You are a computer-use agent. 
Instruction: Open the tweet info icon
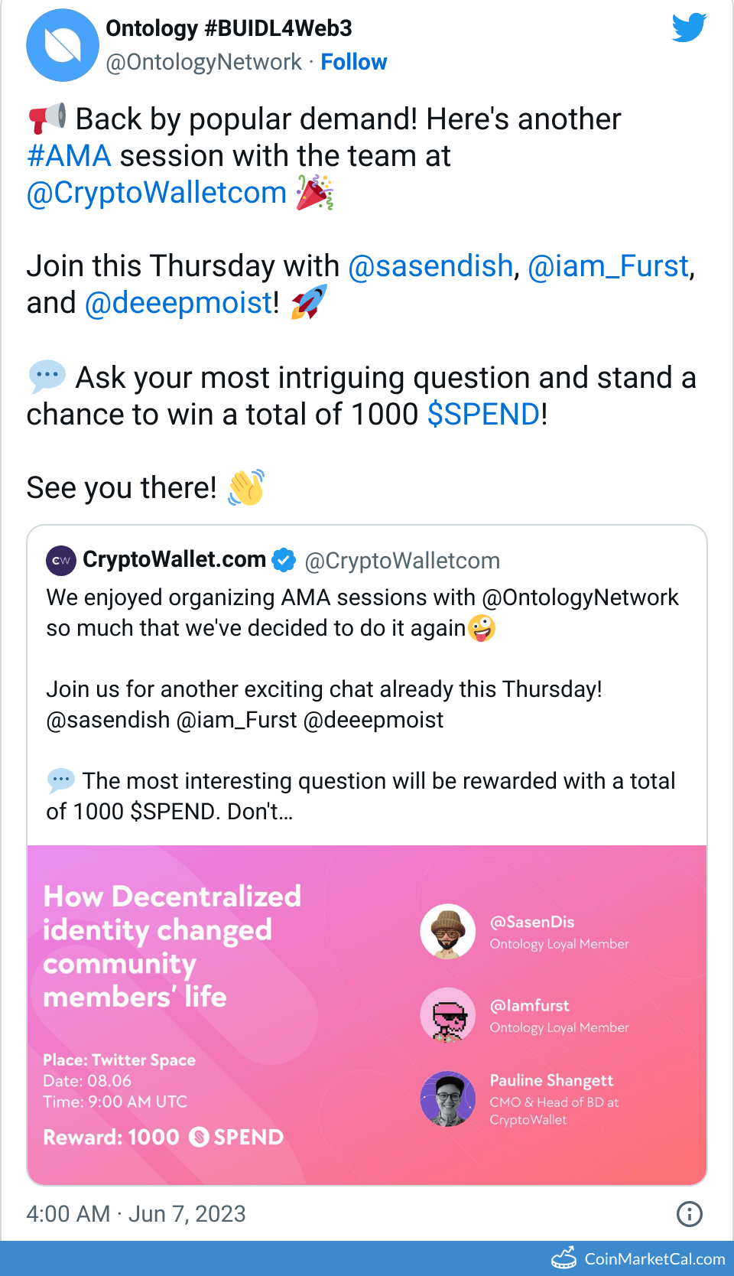pyautogui.click(x=690, y=1213)
